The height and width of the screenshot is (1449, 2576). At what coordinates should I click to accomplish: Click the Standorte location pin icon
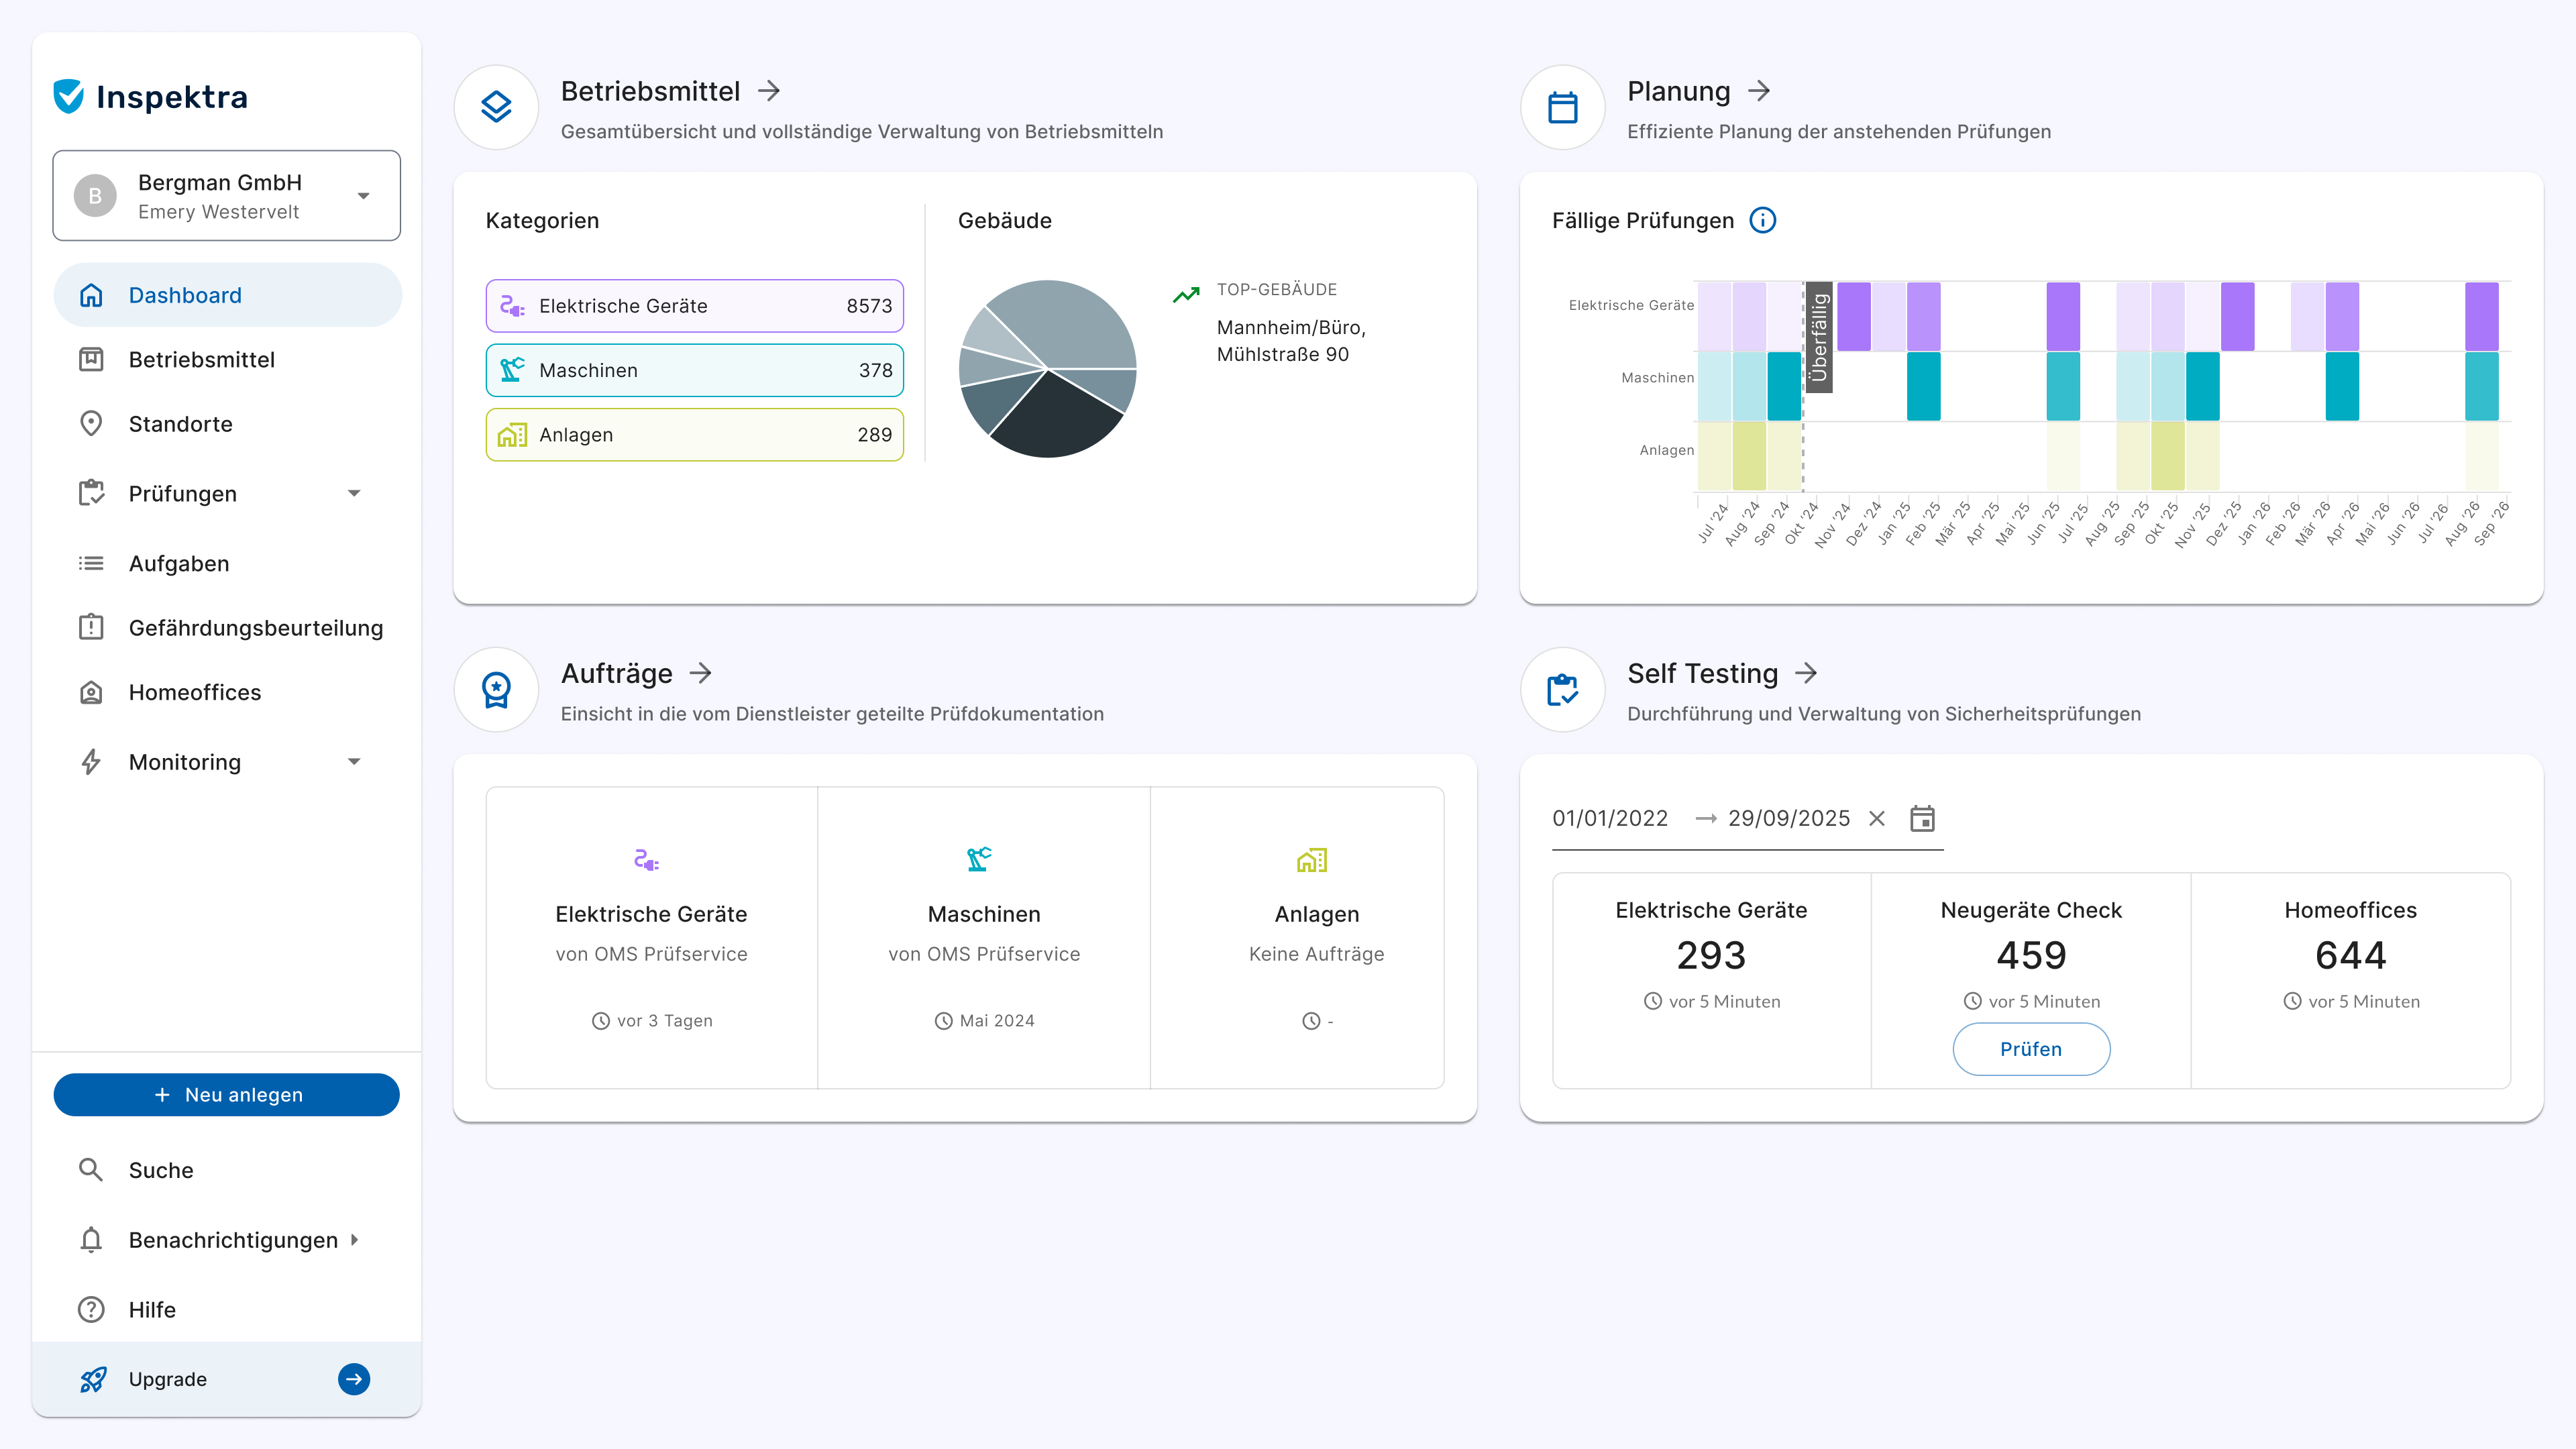coord(91,423)
